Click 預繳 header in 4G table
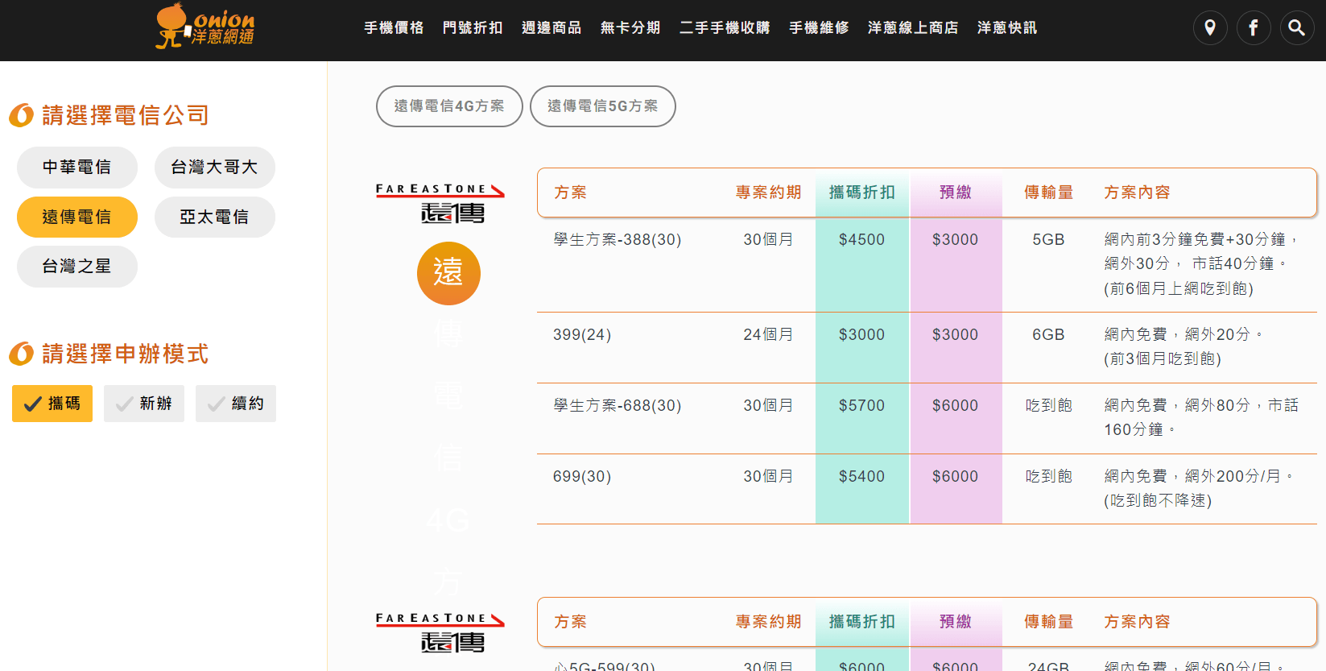The width and height of the screenshot is (1326, 671). click(x=956, y=193)
